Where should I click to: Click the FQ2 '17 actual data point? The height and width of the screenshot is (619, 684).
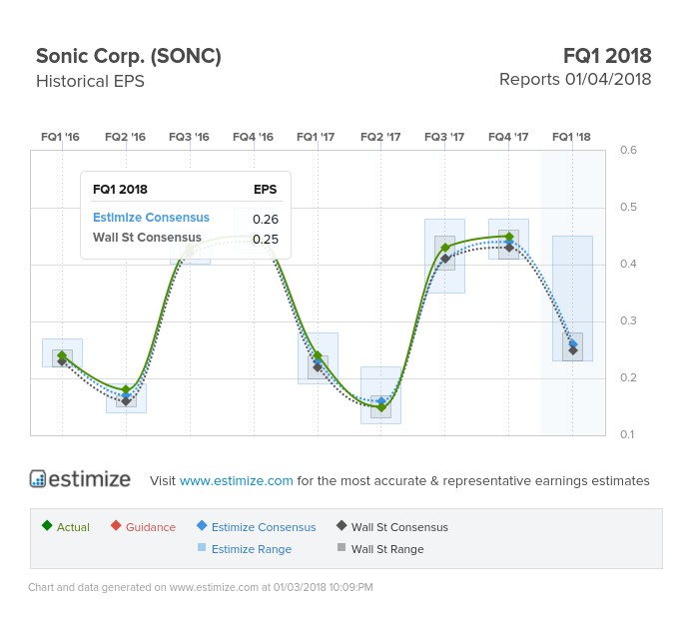(x=381, y=407)
